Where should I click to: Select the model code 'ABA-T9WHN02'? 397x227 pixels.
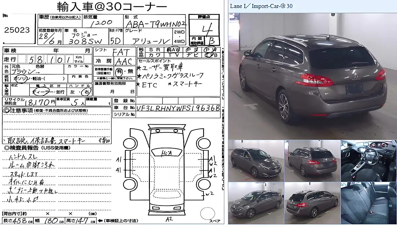pos(156,24)
